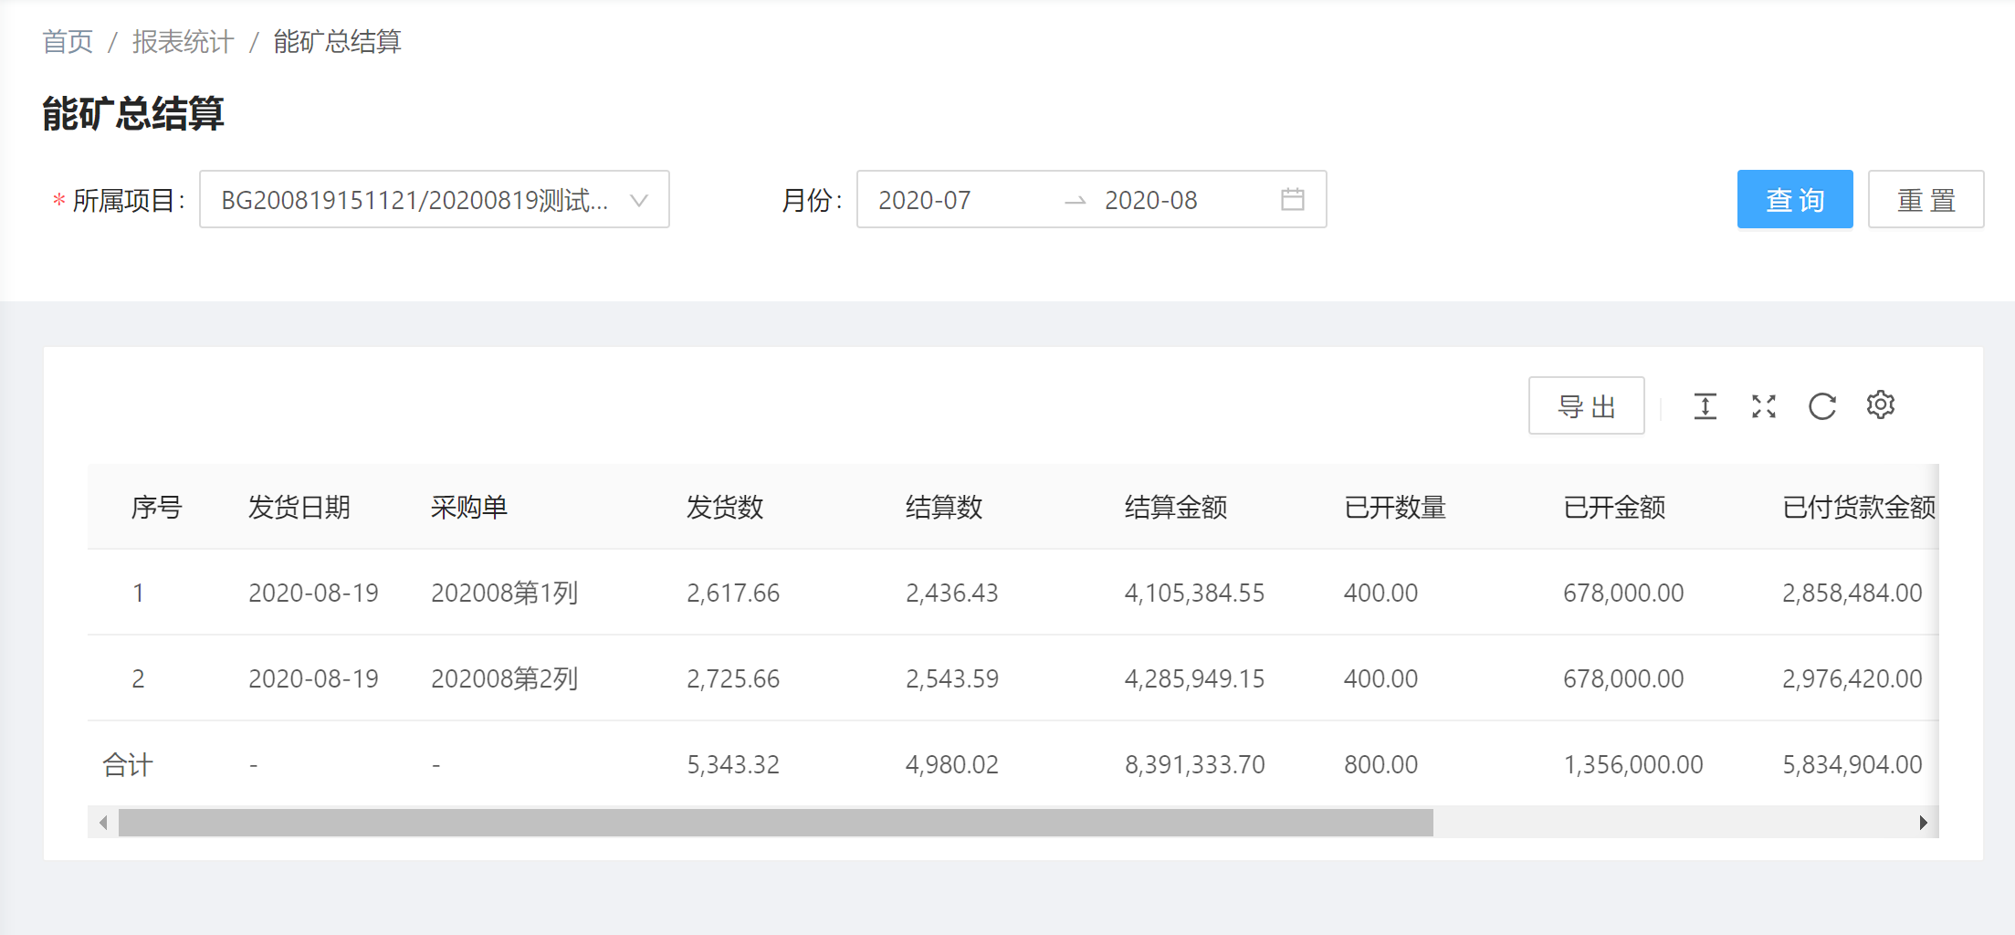2015x935 pixels.
Task: Click total settlement quantity 4,980.02
Action: [952, 764]
